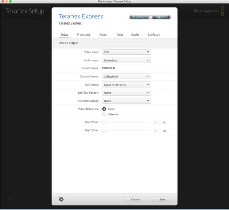
Task: Open the gear settings icon
Action: pos(61,199)
